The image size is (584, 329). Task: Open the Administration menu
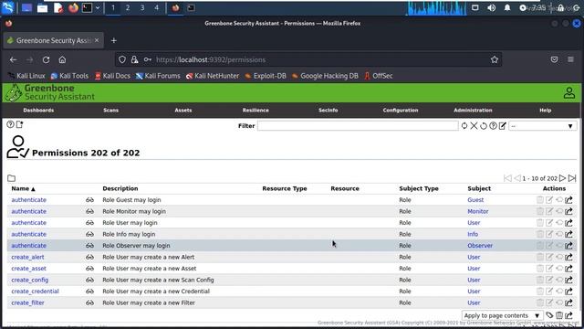pos(473,111)
